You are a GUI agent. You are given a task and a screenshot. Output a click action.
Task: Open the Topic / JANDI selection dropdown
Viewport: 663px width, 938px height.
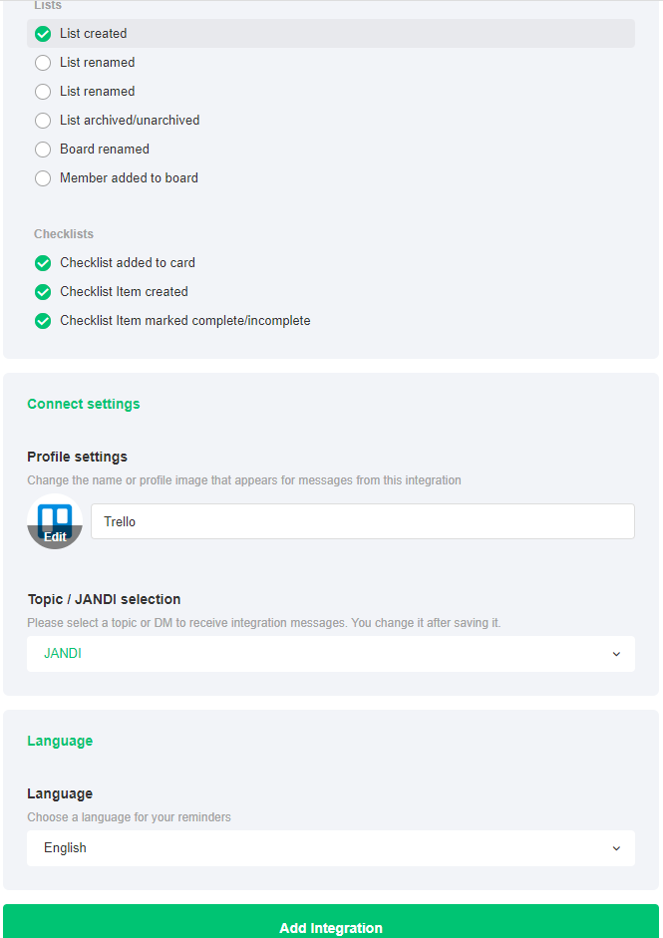330,654
